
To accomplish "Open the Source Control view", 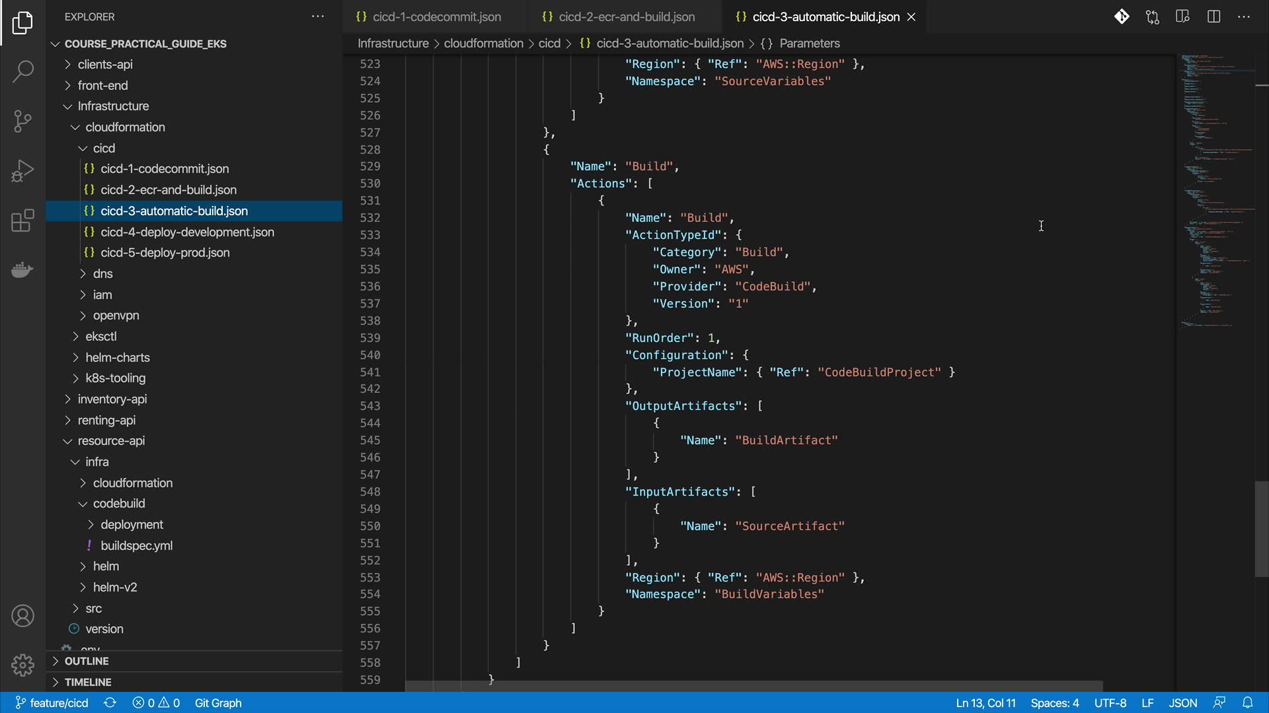I will point(22,121).
